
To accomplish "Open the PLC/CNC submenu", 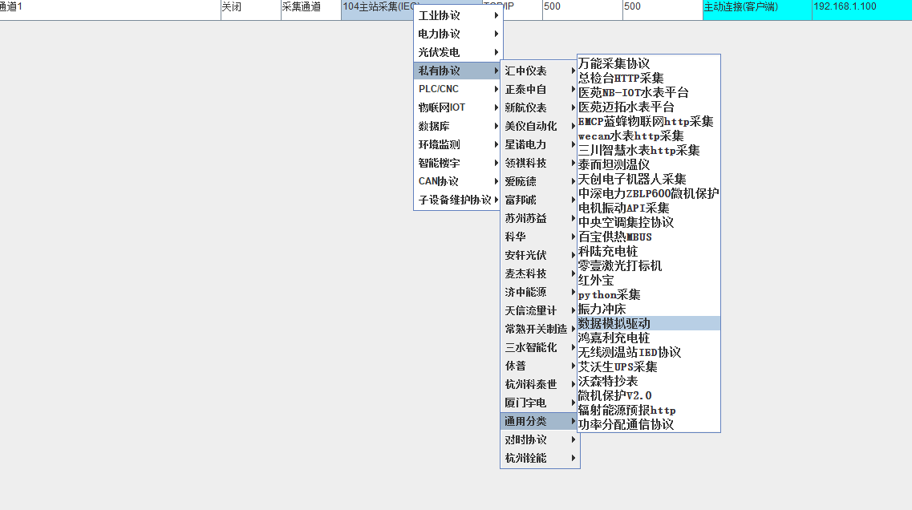I will [x=458, y=89].
